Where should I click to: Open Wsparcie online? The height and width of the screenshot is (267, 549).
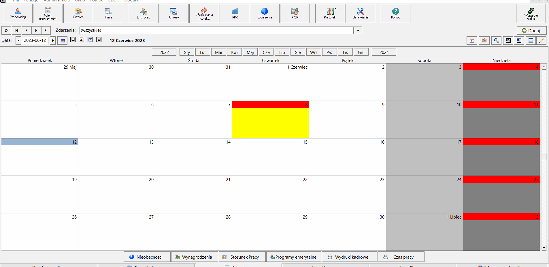(531, 14)
